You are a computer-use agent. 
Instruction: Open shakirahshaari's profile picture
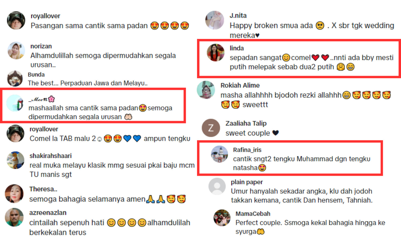coord(16,160)
